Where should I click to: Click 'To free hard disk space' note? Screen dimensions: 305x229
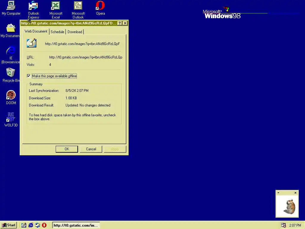(x=72, y=117)
